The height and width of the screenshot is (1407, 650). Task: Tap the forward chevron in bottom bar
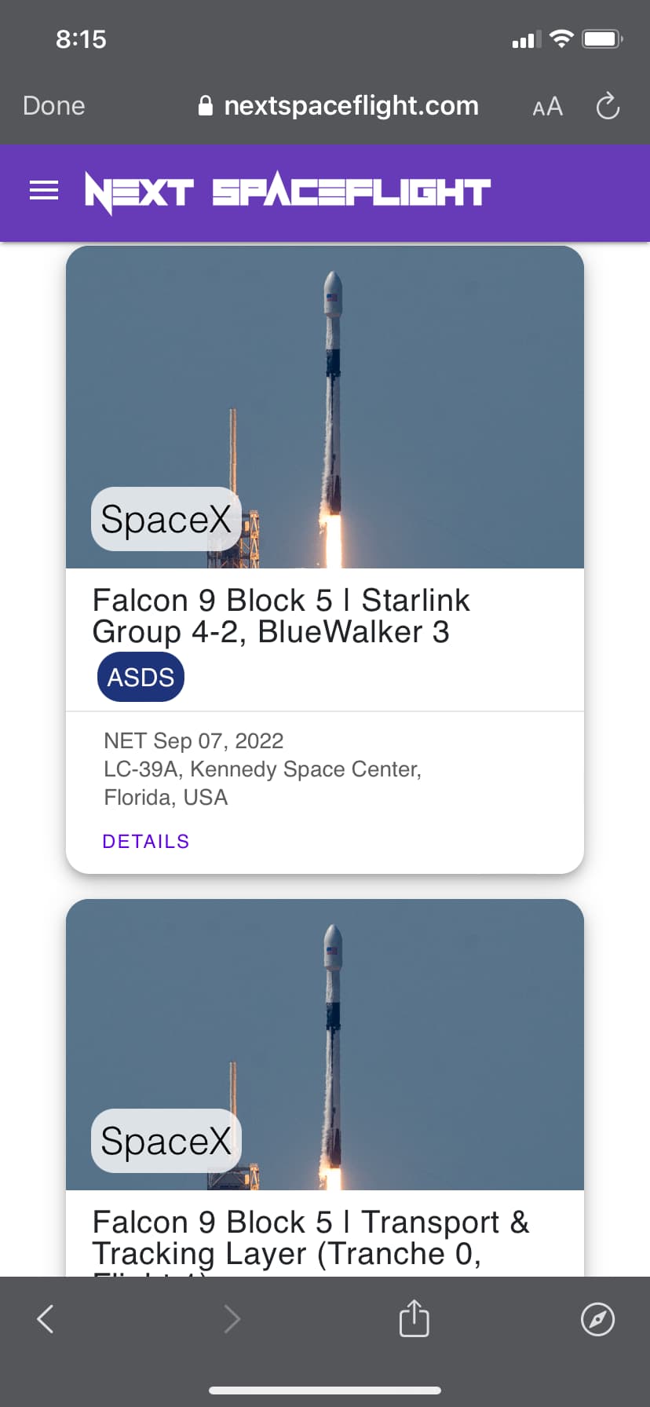coord(232,1318)
